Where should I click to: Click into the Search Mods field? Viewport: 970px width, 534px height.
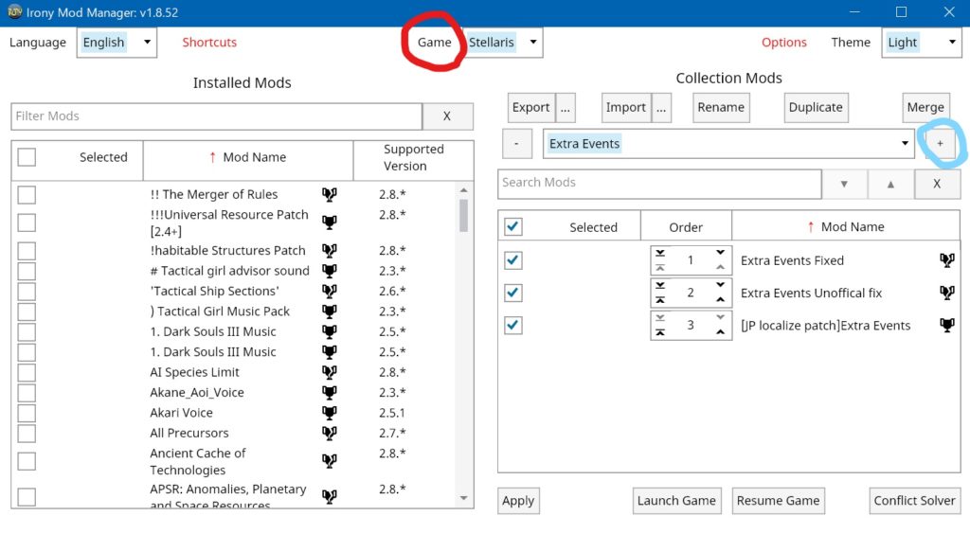[x=658, y=183]
